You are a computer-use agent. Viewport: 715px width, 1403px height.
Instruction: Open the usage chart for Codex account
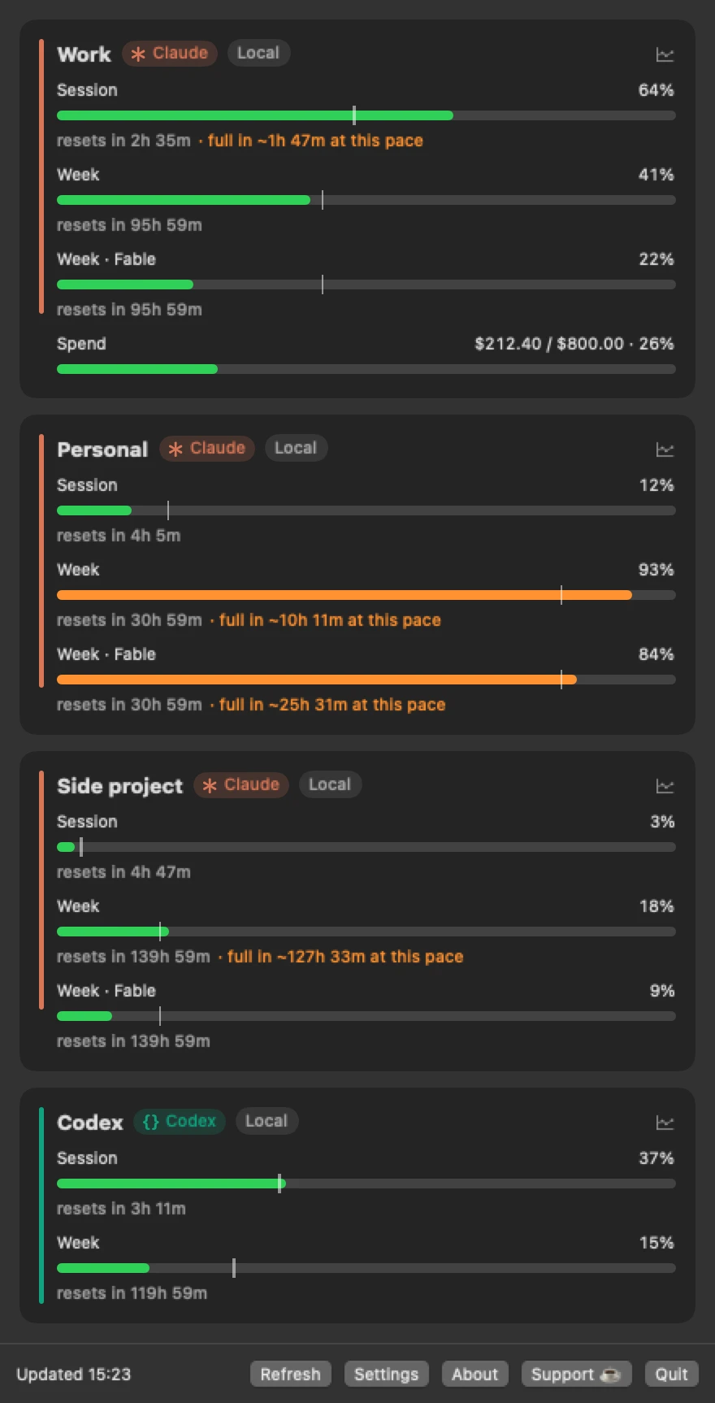click(x=665, y=1123)
